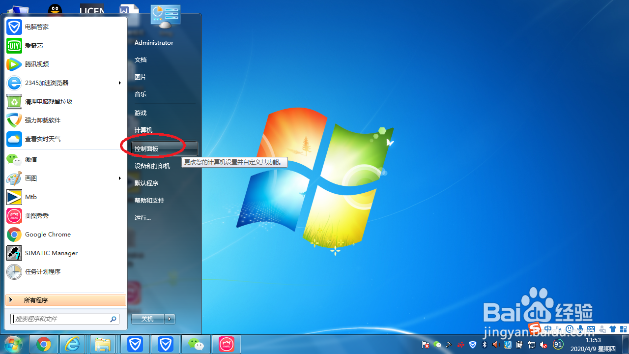Open Bluetooth tray icon

pyautogui.click(x=485, y=345)
